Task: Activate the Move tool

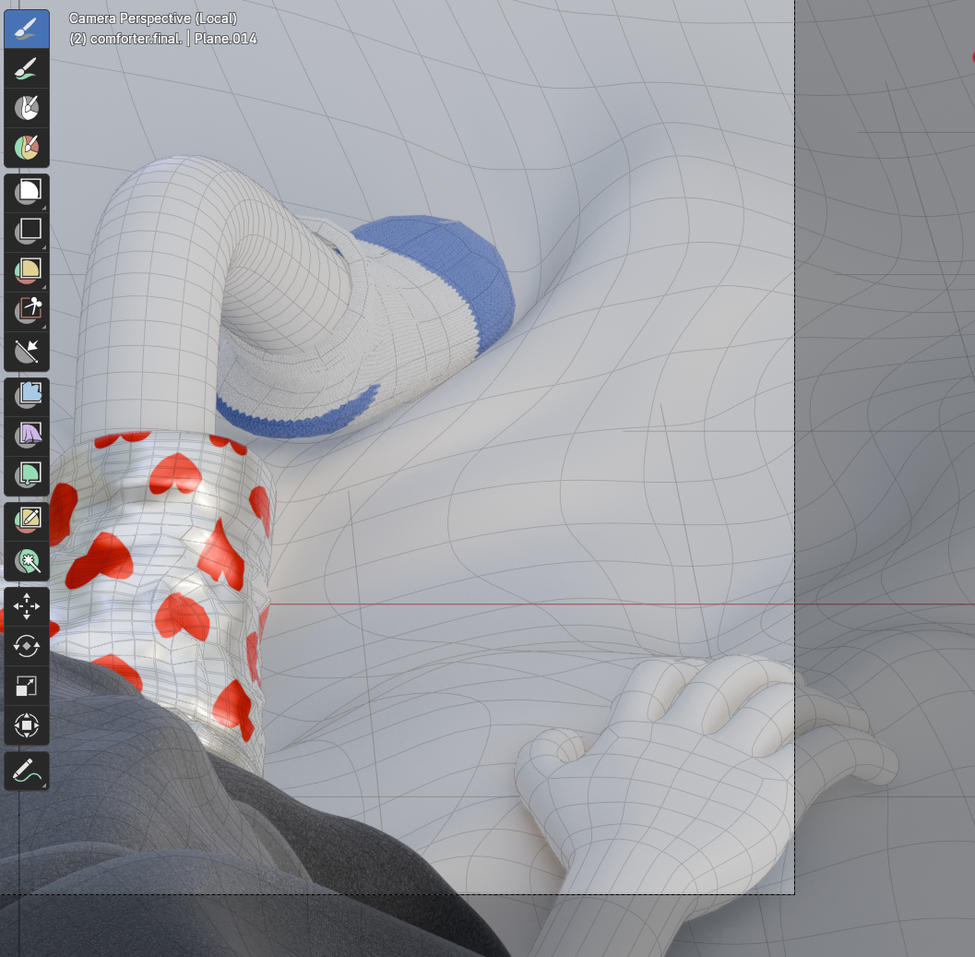Action: click(27, 606)
